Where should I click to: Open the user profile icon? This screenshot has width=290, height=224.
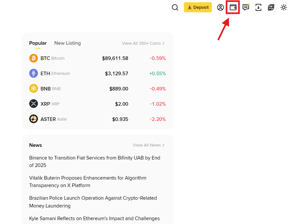pos(220,7)
